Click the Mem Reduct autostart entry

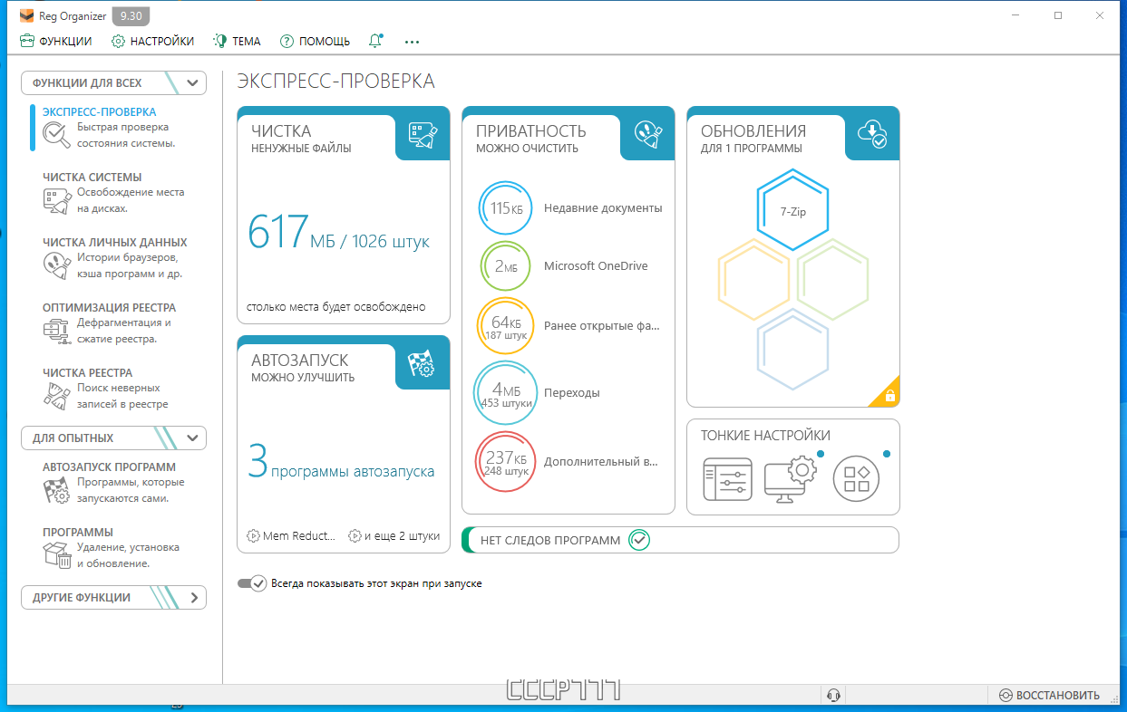click(291, 536)
